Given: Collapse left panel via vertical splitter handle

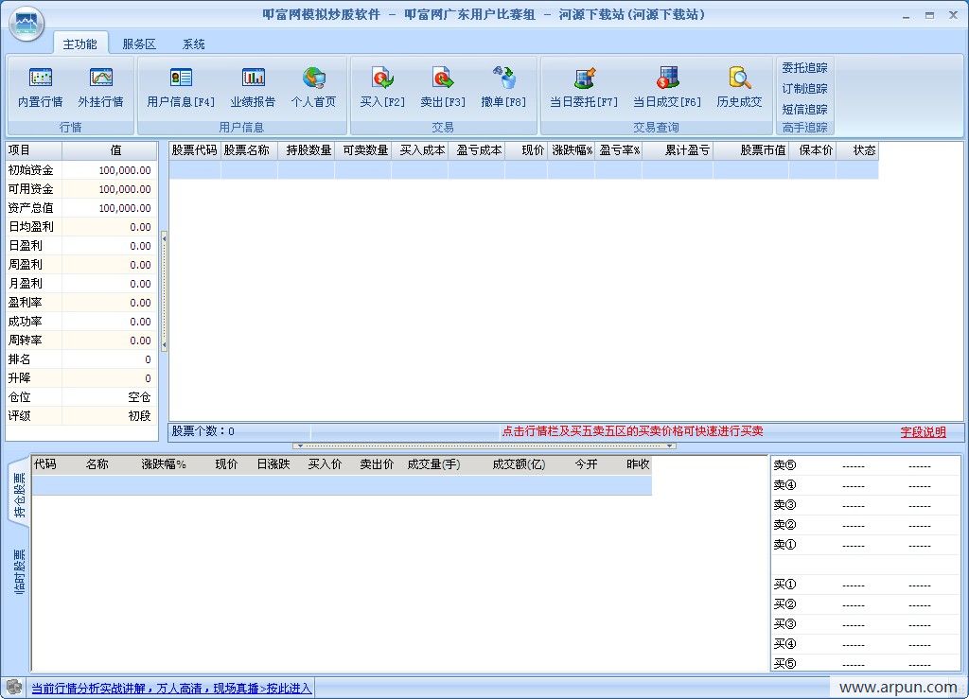Looking at the screenshot, I should tap(165, 292).
